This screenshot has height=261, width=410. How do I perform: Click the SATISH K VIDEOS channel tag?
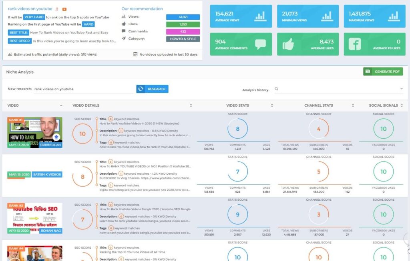coord(47,174)
